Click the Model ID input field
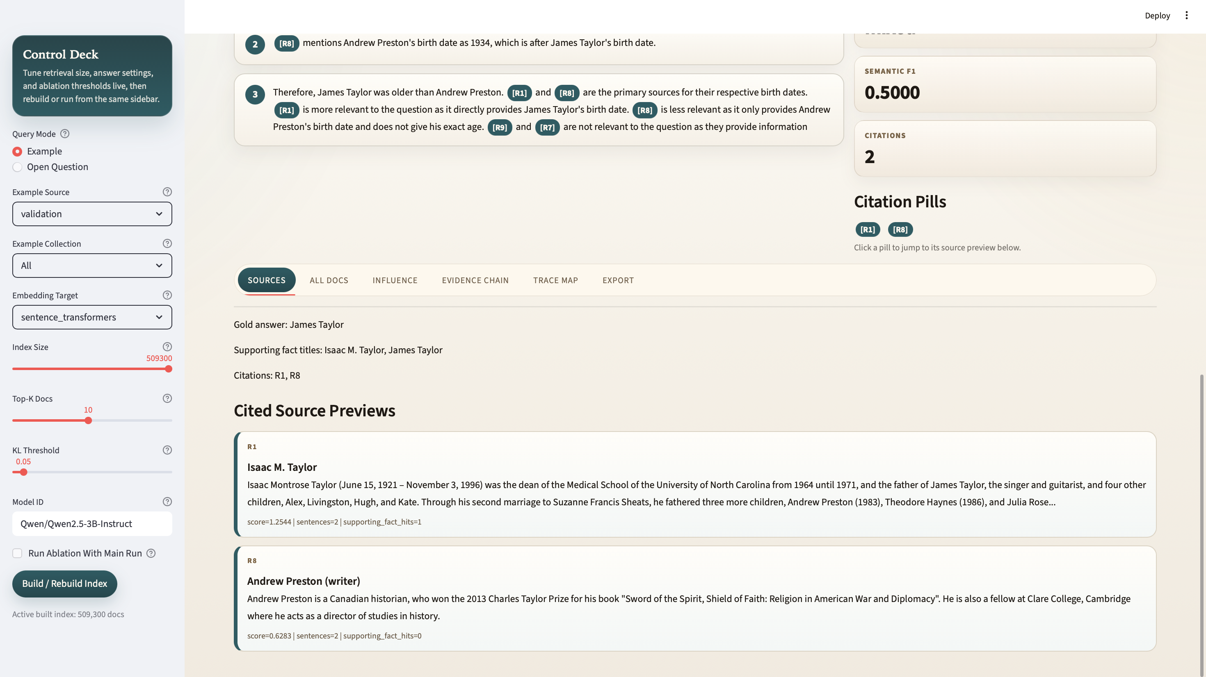 (92, 524)
